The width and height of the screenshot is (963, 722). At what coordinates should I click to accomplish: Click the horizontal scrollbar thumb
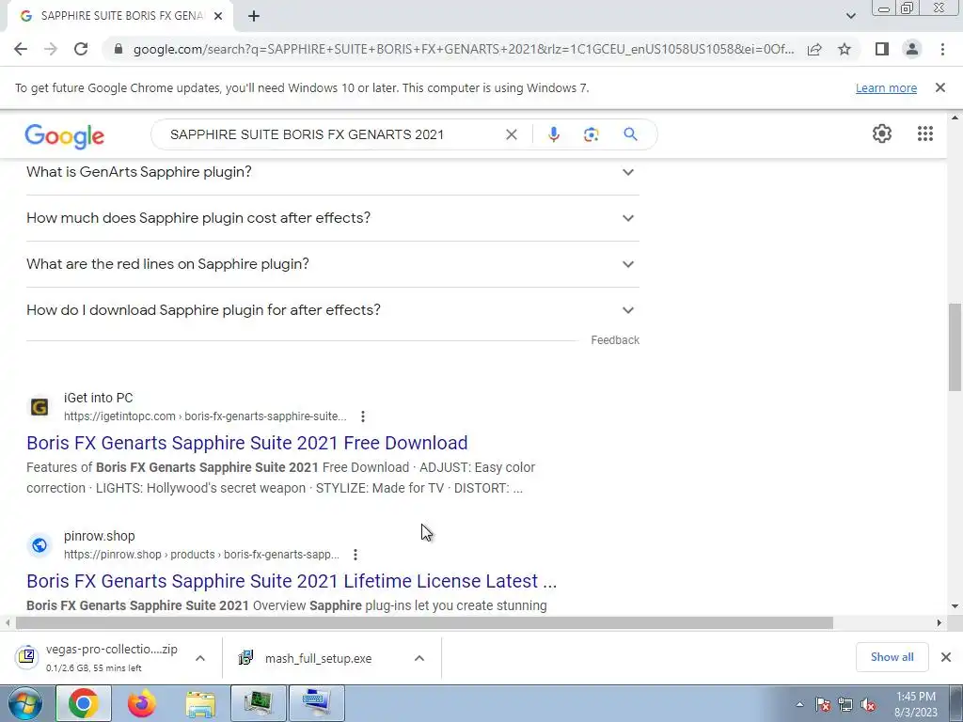[424, 622]
